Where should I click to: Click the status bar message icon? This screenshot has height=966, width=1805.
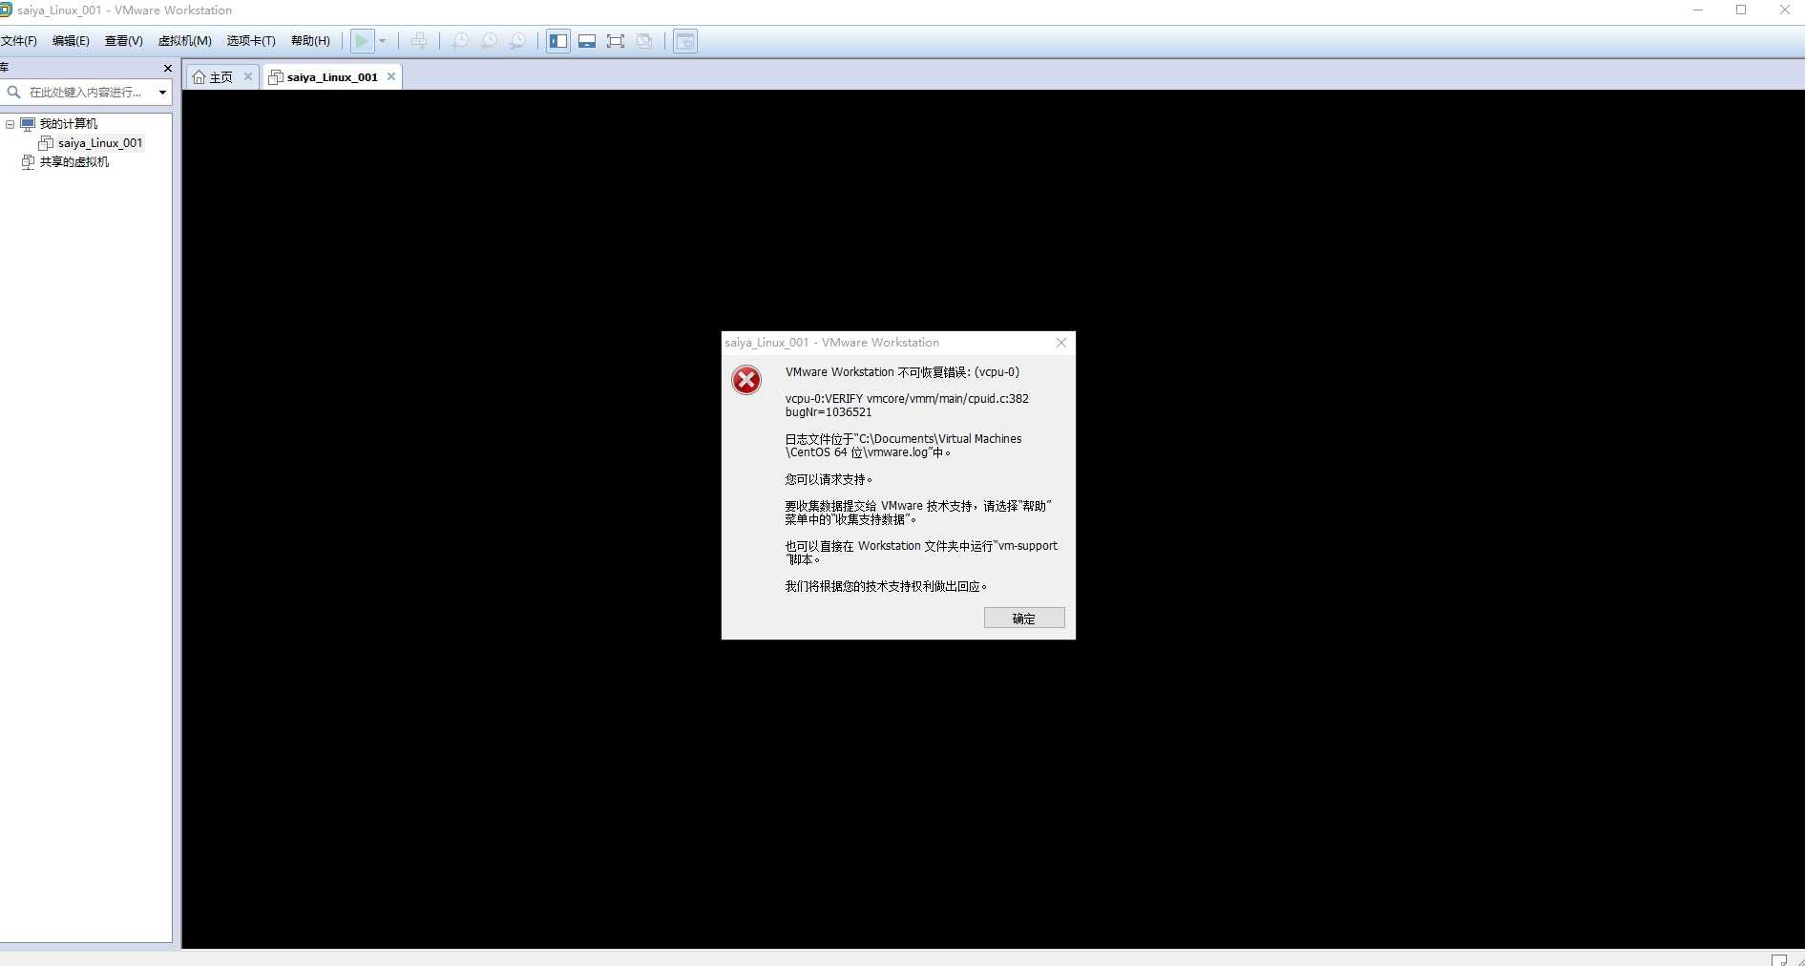[1778, 959]
